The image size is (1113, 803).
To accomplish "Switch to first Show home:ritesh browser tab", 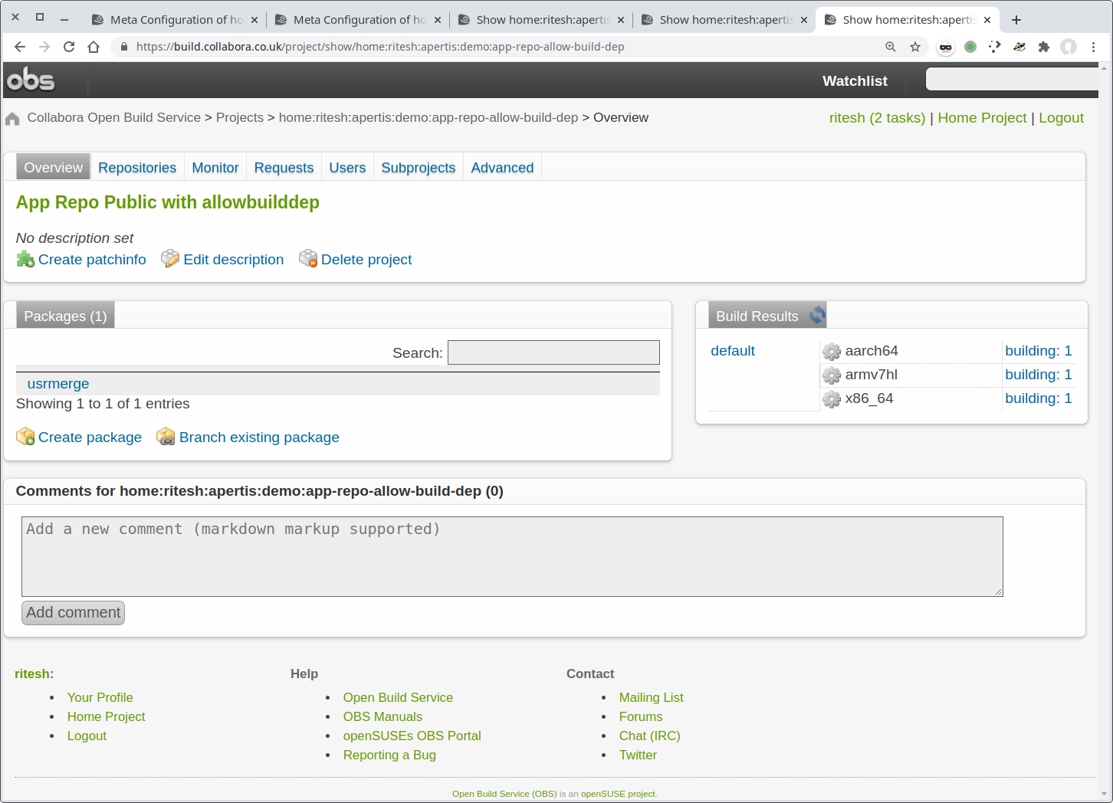I will point(542,20).
